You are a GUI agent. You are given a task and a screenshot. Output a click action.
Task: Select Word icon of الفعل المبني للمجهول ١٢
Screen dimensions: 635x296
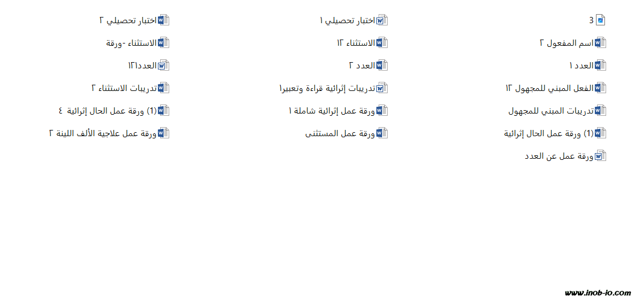click(600, 88)
